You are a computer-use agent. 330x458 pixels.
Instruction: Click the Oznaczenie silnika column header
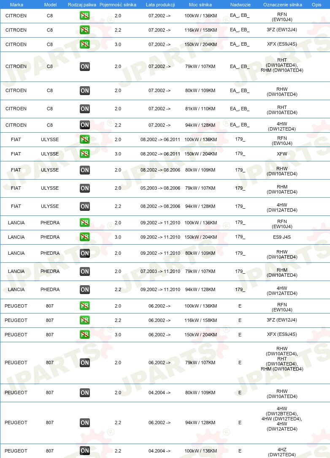click(282, 5)
